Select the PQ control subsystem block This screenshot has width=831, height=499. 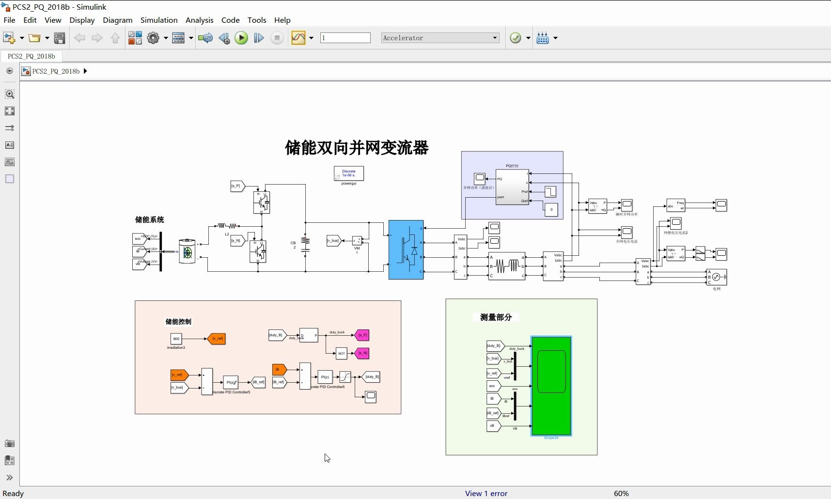coord(512,187)
